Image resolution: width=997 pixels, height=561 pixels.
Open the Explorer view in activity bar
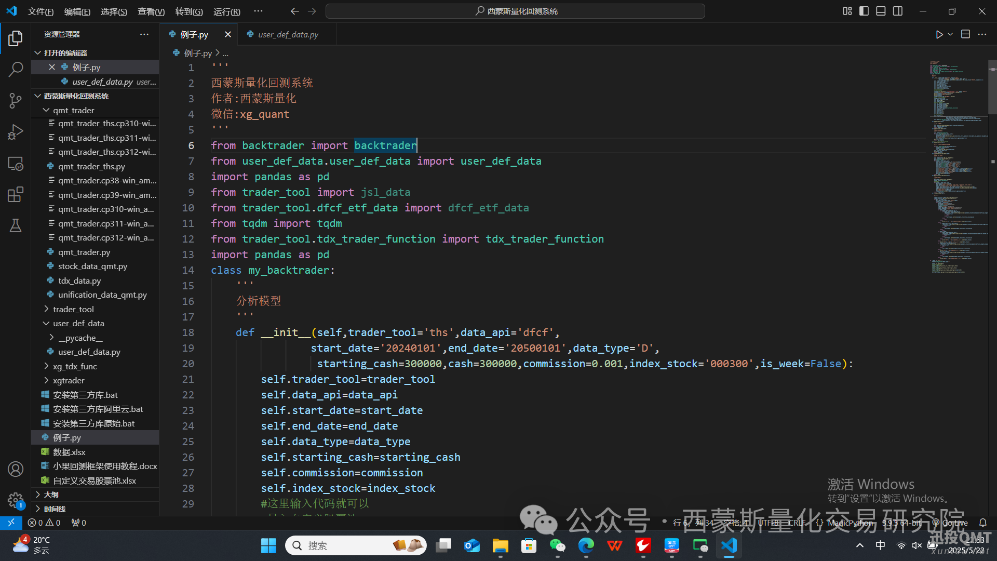(x=16, y=38)
